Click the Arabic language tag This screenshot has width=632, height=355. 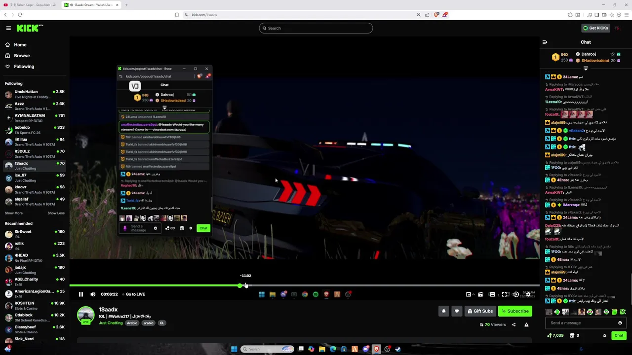pos(132,323)
